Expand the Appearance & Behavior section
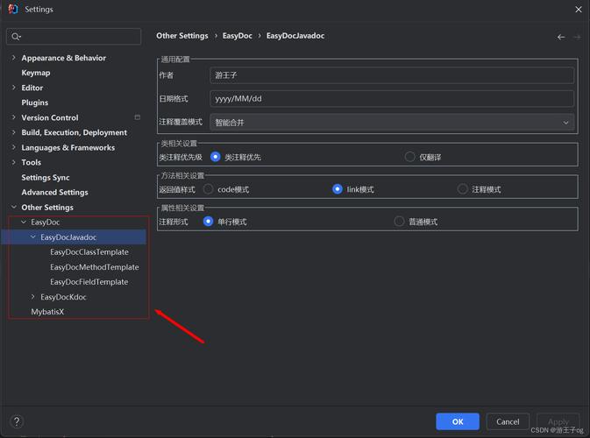590x438 pixels. pos(14,58)
